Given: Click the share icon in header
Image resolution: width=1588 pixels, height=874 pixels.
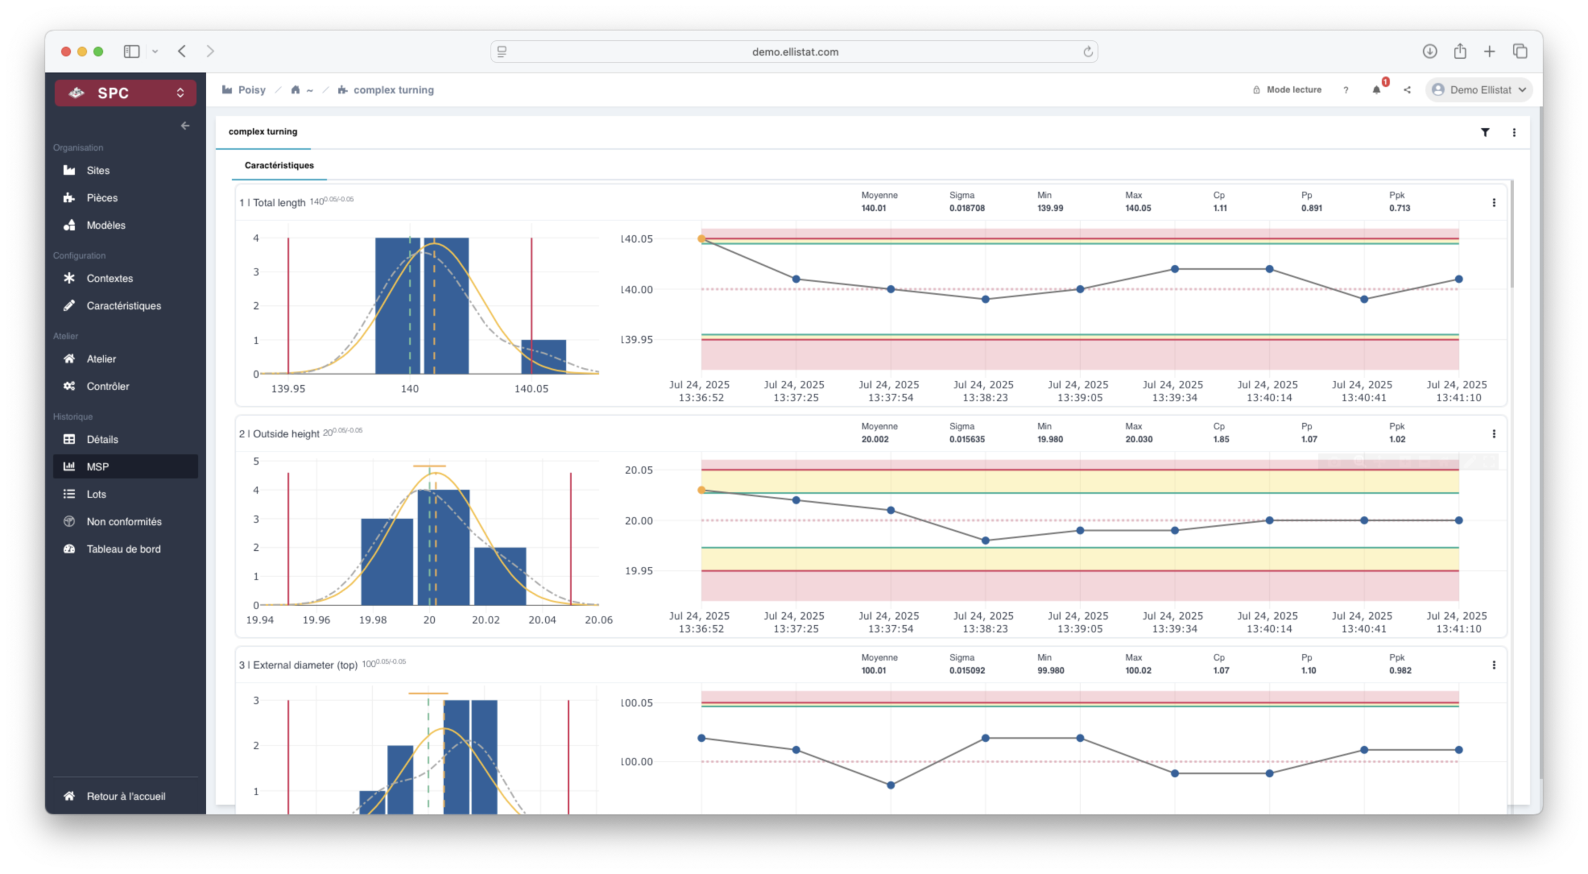Looking at the screenshot, I should pyautogui.click(x=1407, y=90).
